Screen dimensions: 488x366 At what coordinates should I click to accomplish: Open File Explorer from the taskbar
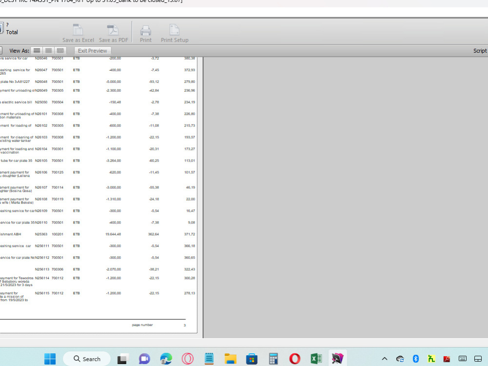pos(230,359)
